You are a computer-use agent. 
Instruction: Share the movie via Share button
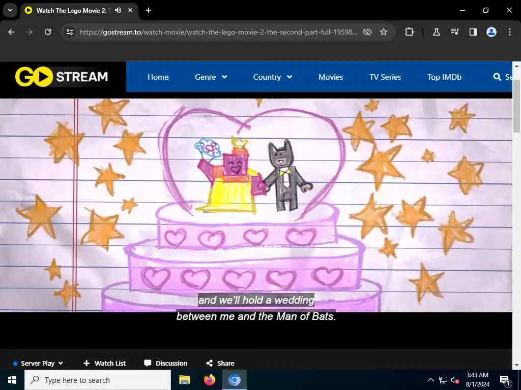[220, 363]
